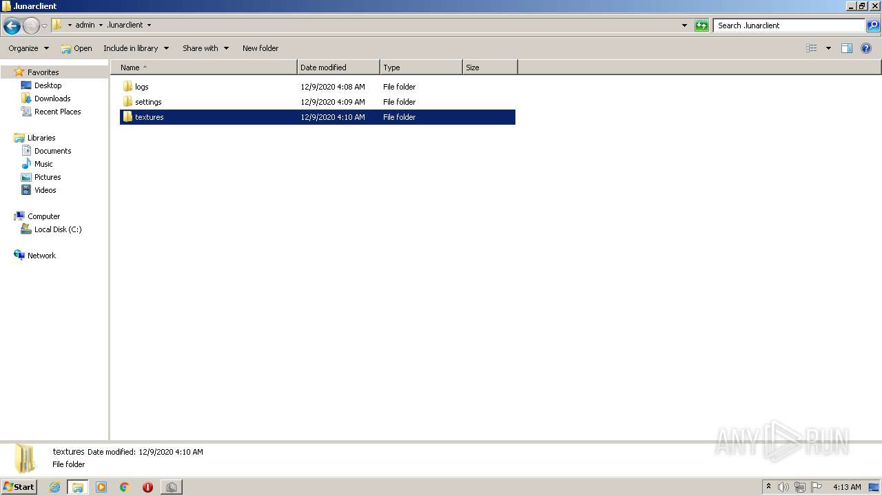Open the Documents library
The image size is (882, 496).
click(52, 151)
